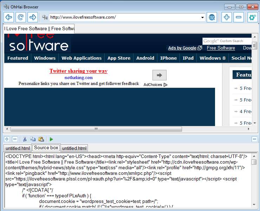This screenshot has width=260, height=211.
Task: Click horizontal scrollbar thumb of page
Action: click(96, 129)
